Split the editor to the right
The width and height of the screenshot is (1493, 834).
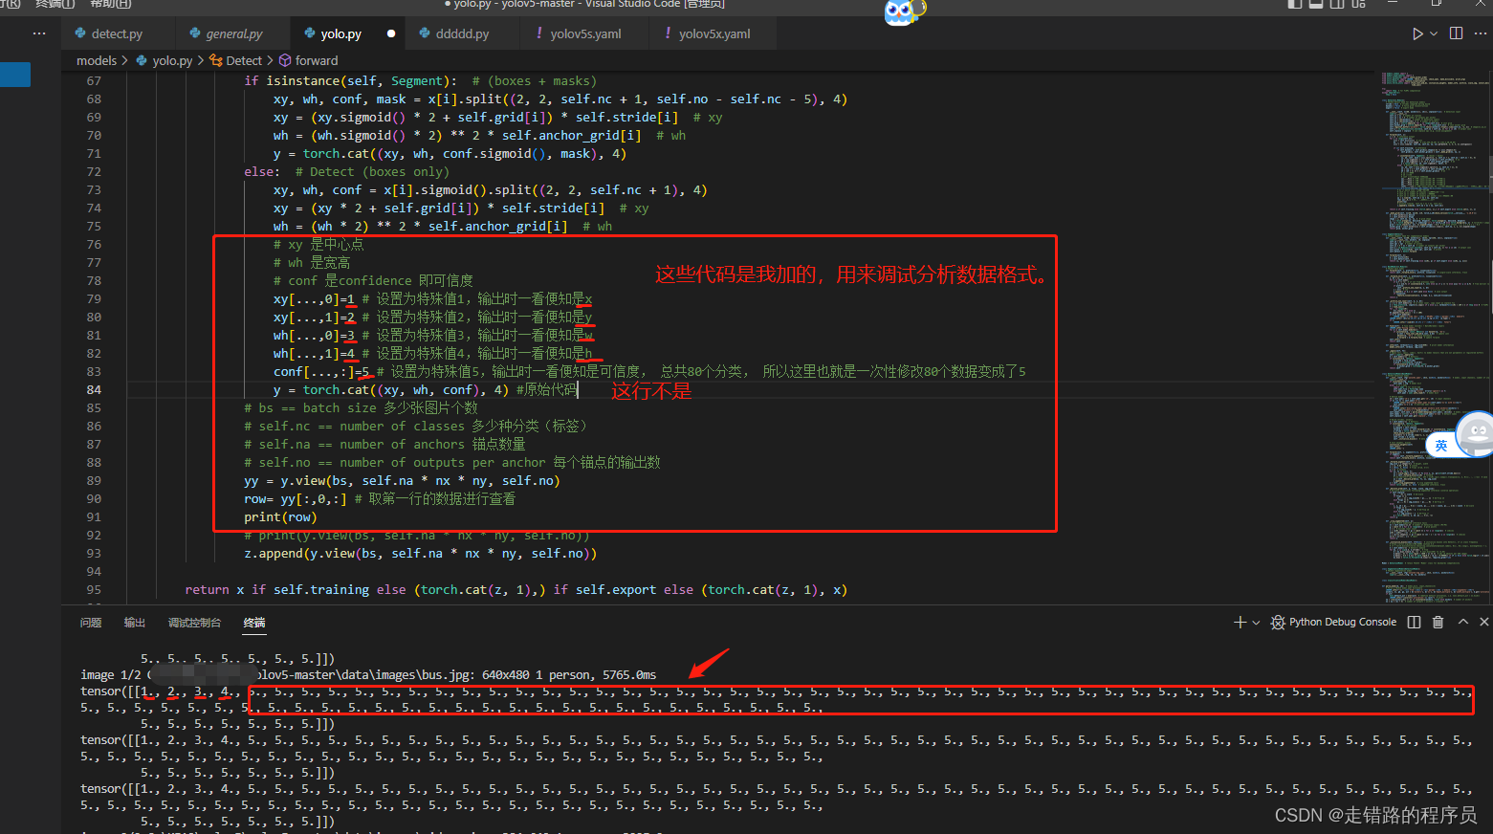1456,33
